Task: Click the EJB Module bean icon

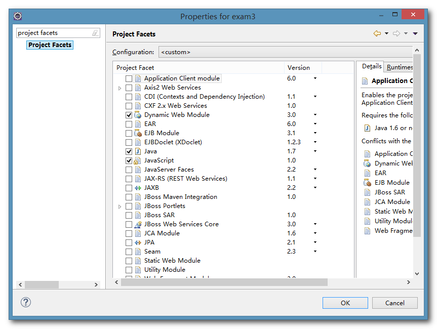Action: (x=138, y=133)
